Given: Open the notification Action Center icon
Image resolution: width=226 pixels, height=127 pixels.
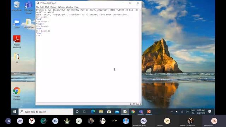Looking at the screenshot, I should pos(210,111).
